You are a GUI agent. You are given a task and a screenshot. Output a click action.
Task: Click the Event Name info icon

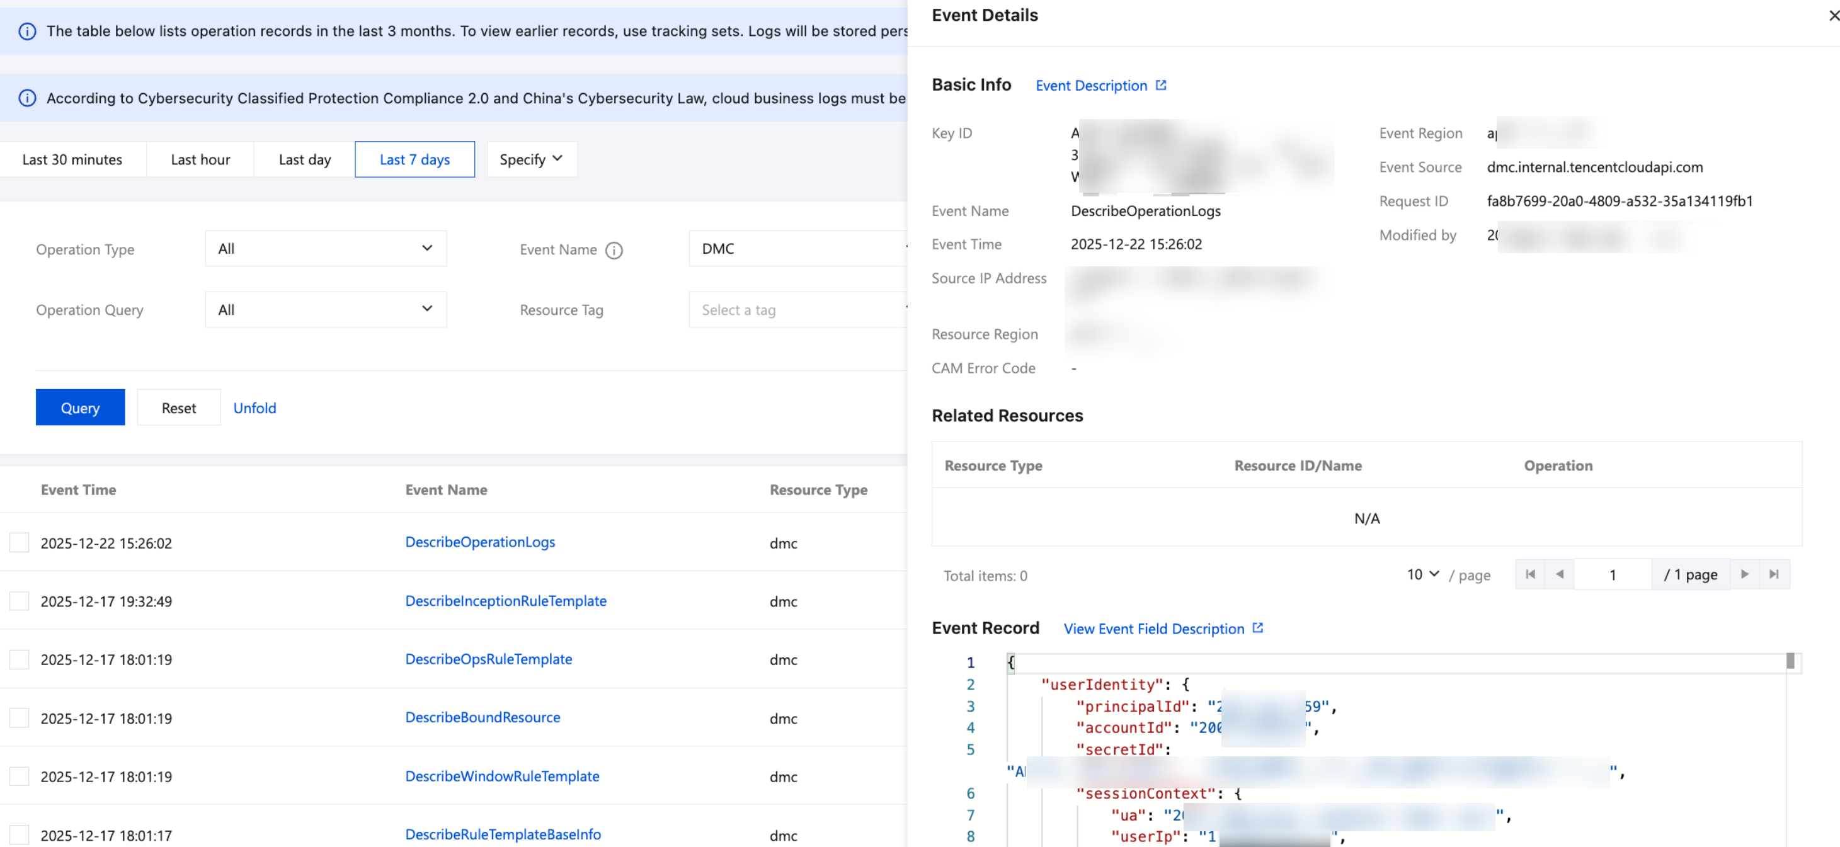(614, 250)
